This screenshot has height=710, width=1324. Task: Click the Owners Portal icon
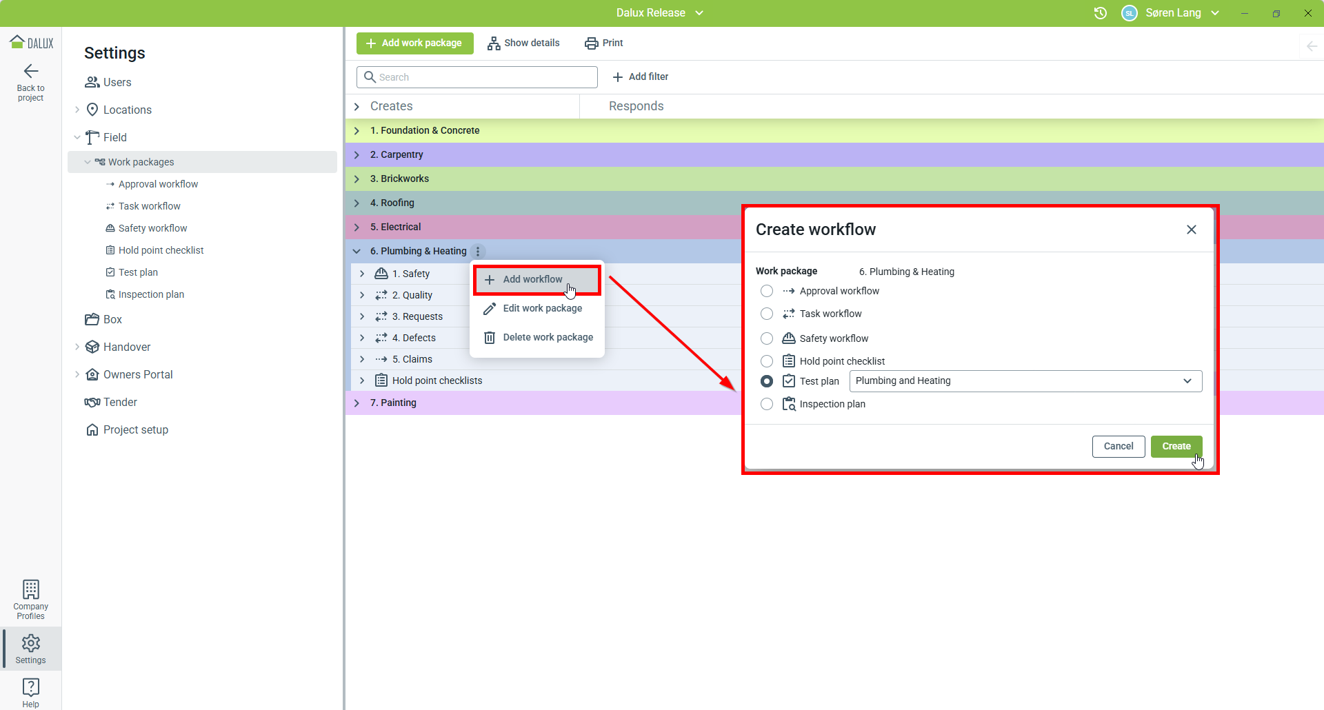pyautogui.click(x=92, y=374)
